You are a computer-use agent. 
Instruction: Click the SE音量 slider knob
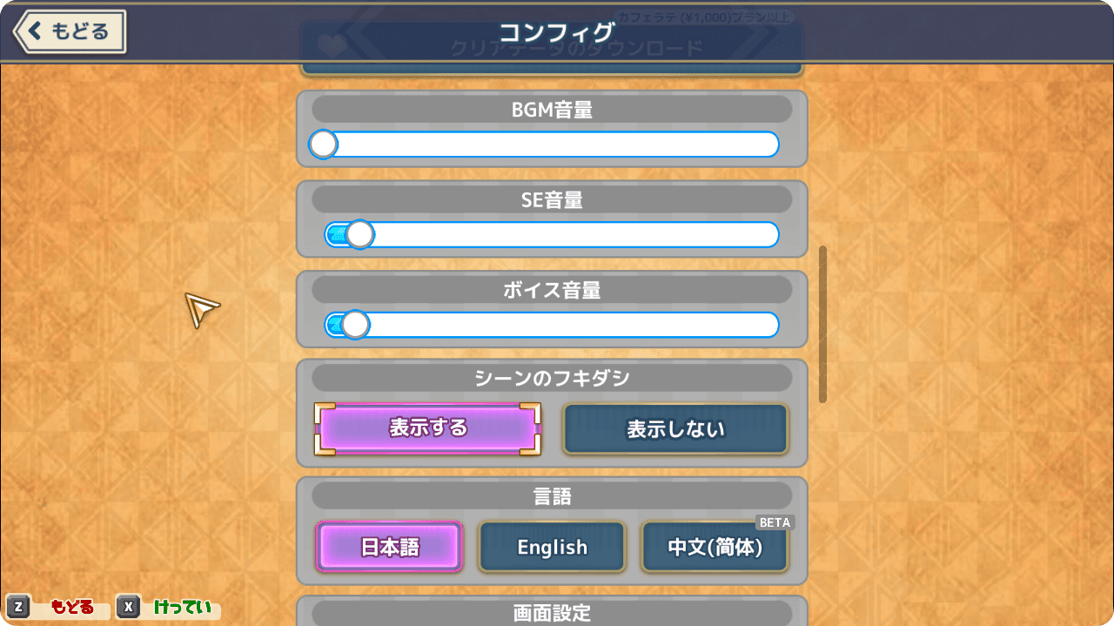tap(359, 234)
